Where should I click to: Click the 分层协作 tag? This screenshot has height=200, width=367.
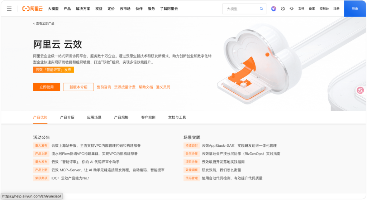(x=191, y=154)
